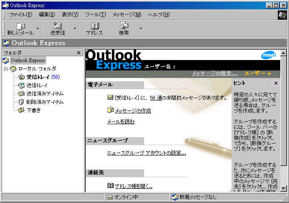Click the vertical scrollbar thumb
Screen dimensions: 289x203
(283, 111)
